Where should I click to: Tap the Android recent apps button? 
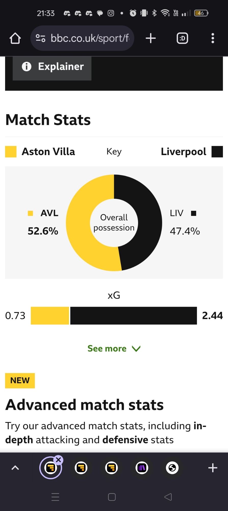click(x=55, y=497)
